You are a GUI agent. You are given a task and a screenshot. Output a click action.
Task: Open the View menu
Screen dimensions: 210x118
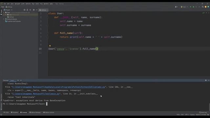12,4
